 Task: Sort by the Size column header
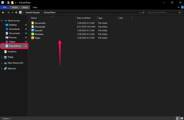click(x=121, y=18)
